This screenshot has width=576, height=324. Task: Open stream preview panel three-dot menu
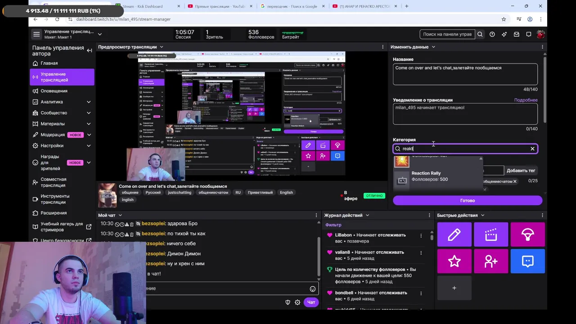point(383,47)
